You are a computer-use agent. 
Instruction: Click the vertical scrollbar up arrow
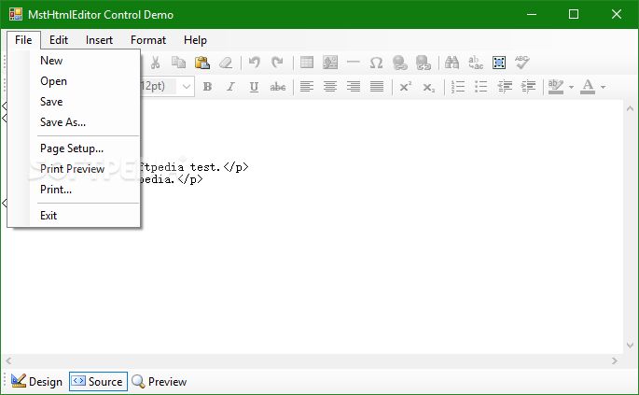pos(630,108)
